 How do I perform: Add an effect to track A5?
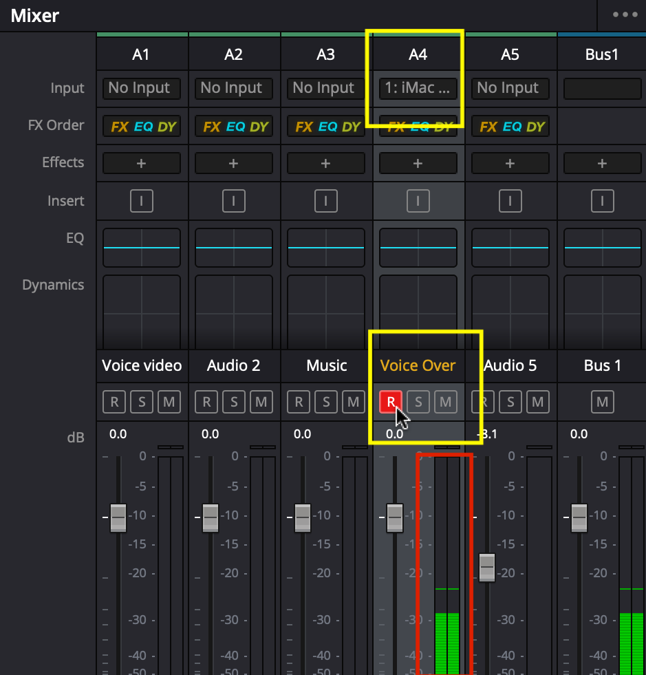click(x=510, y=163)
